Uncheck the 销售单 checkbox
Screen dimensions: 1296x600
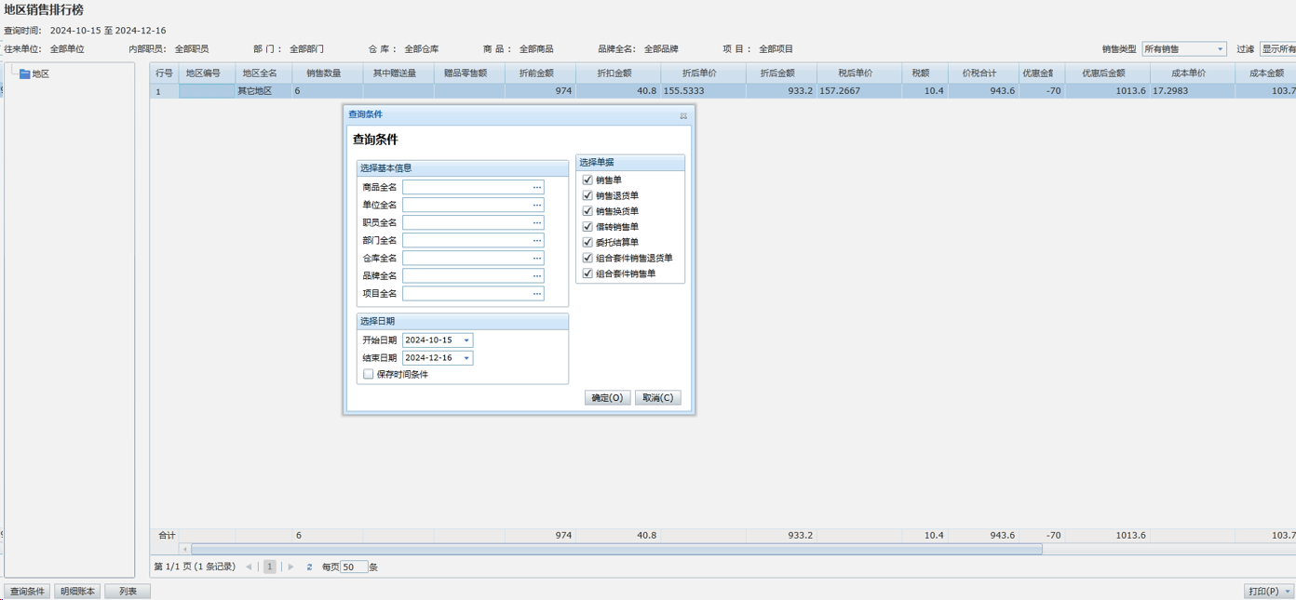pyautogui.click(x=587, y=180)
